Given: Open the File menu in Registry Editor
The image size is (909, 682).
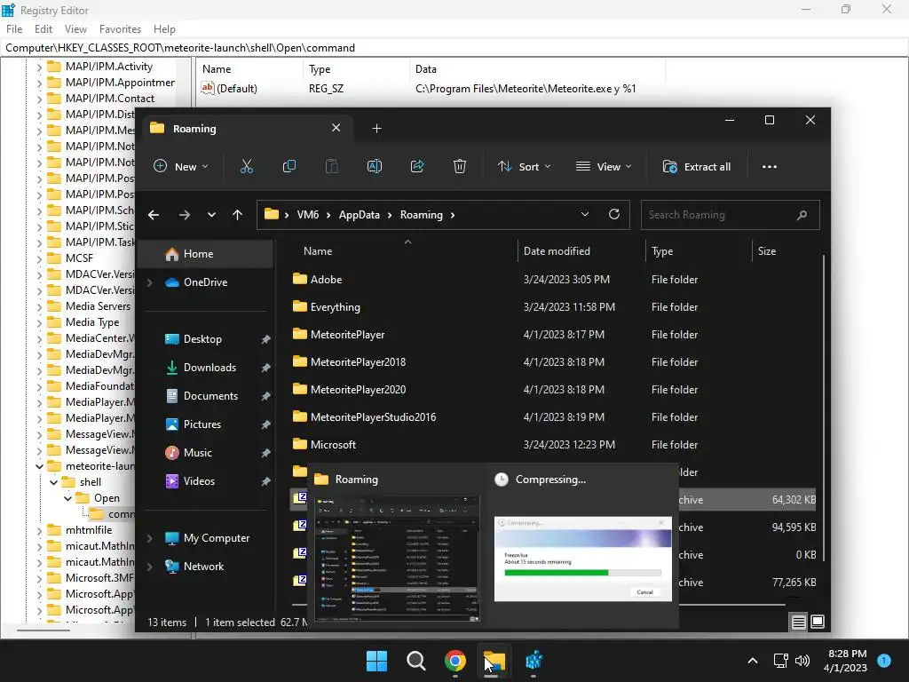Looking at the screenshot, I should [x=14, y=29].
